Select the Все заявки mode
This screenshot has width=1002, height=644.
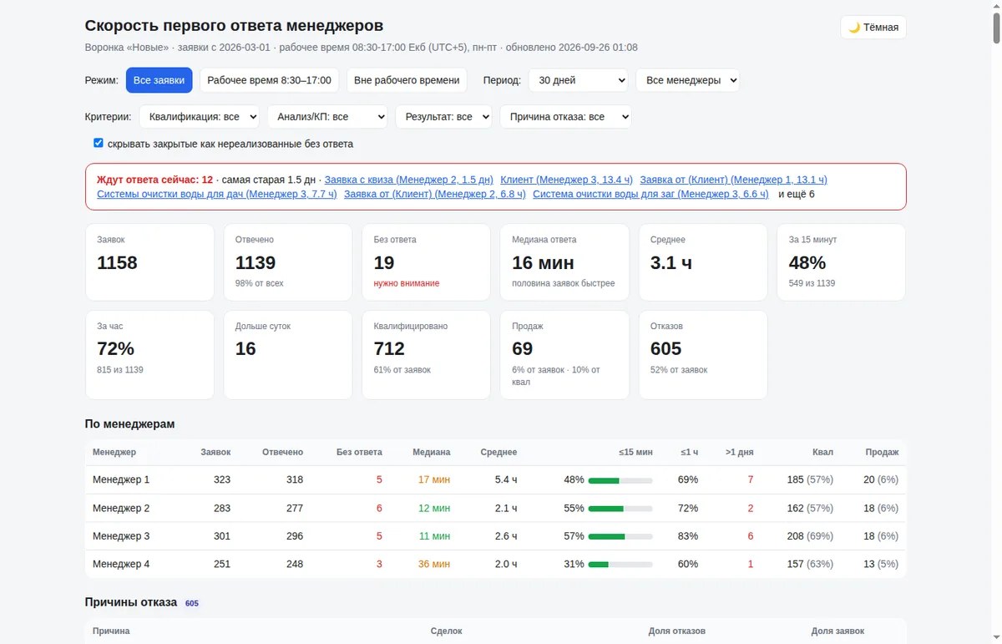click(x=159, y=80)
